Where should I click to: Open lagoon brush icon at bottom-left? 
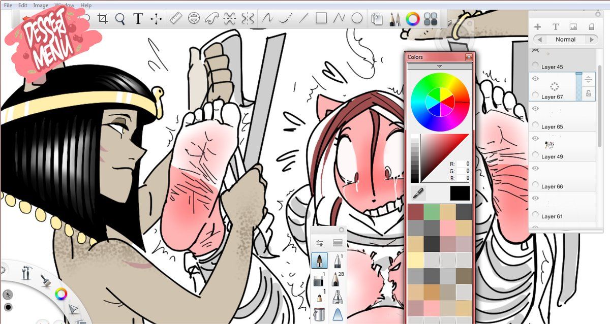click(x=45, y=279)
